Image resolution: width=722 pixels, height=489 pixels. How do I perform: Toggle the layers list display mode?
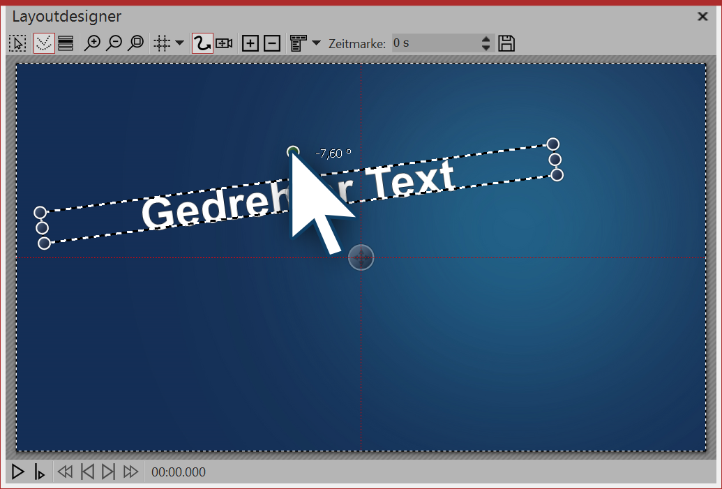pos(64,43)
